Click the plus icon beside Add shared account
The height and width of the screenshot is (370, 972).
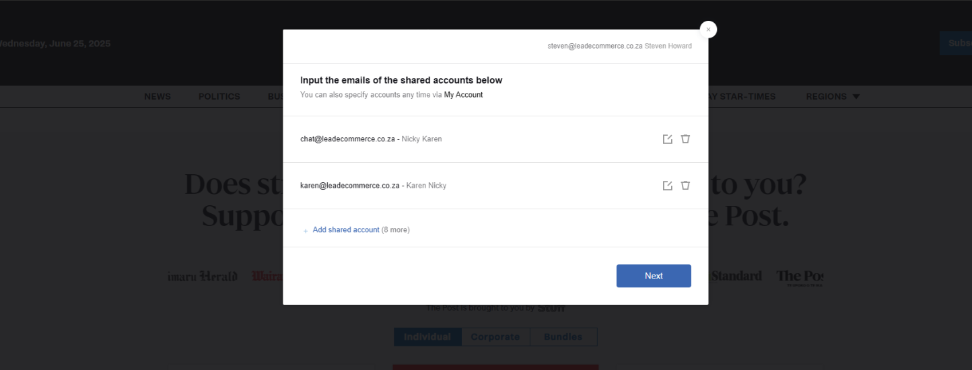(x=306, y=231)
